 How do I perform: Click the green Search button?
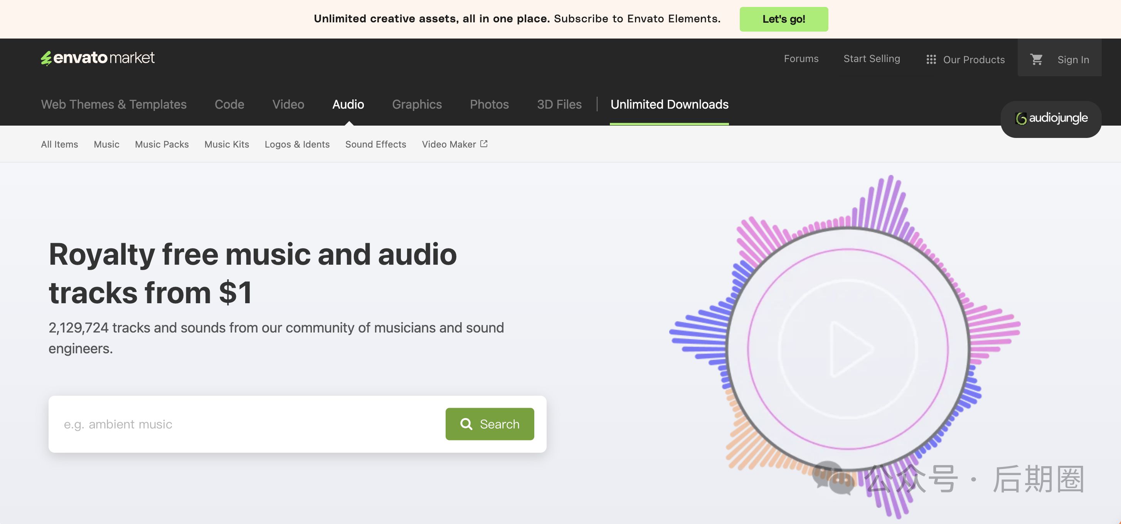point(490,424)
